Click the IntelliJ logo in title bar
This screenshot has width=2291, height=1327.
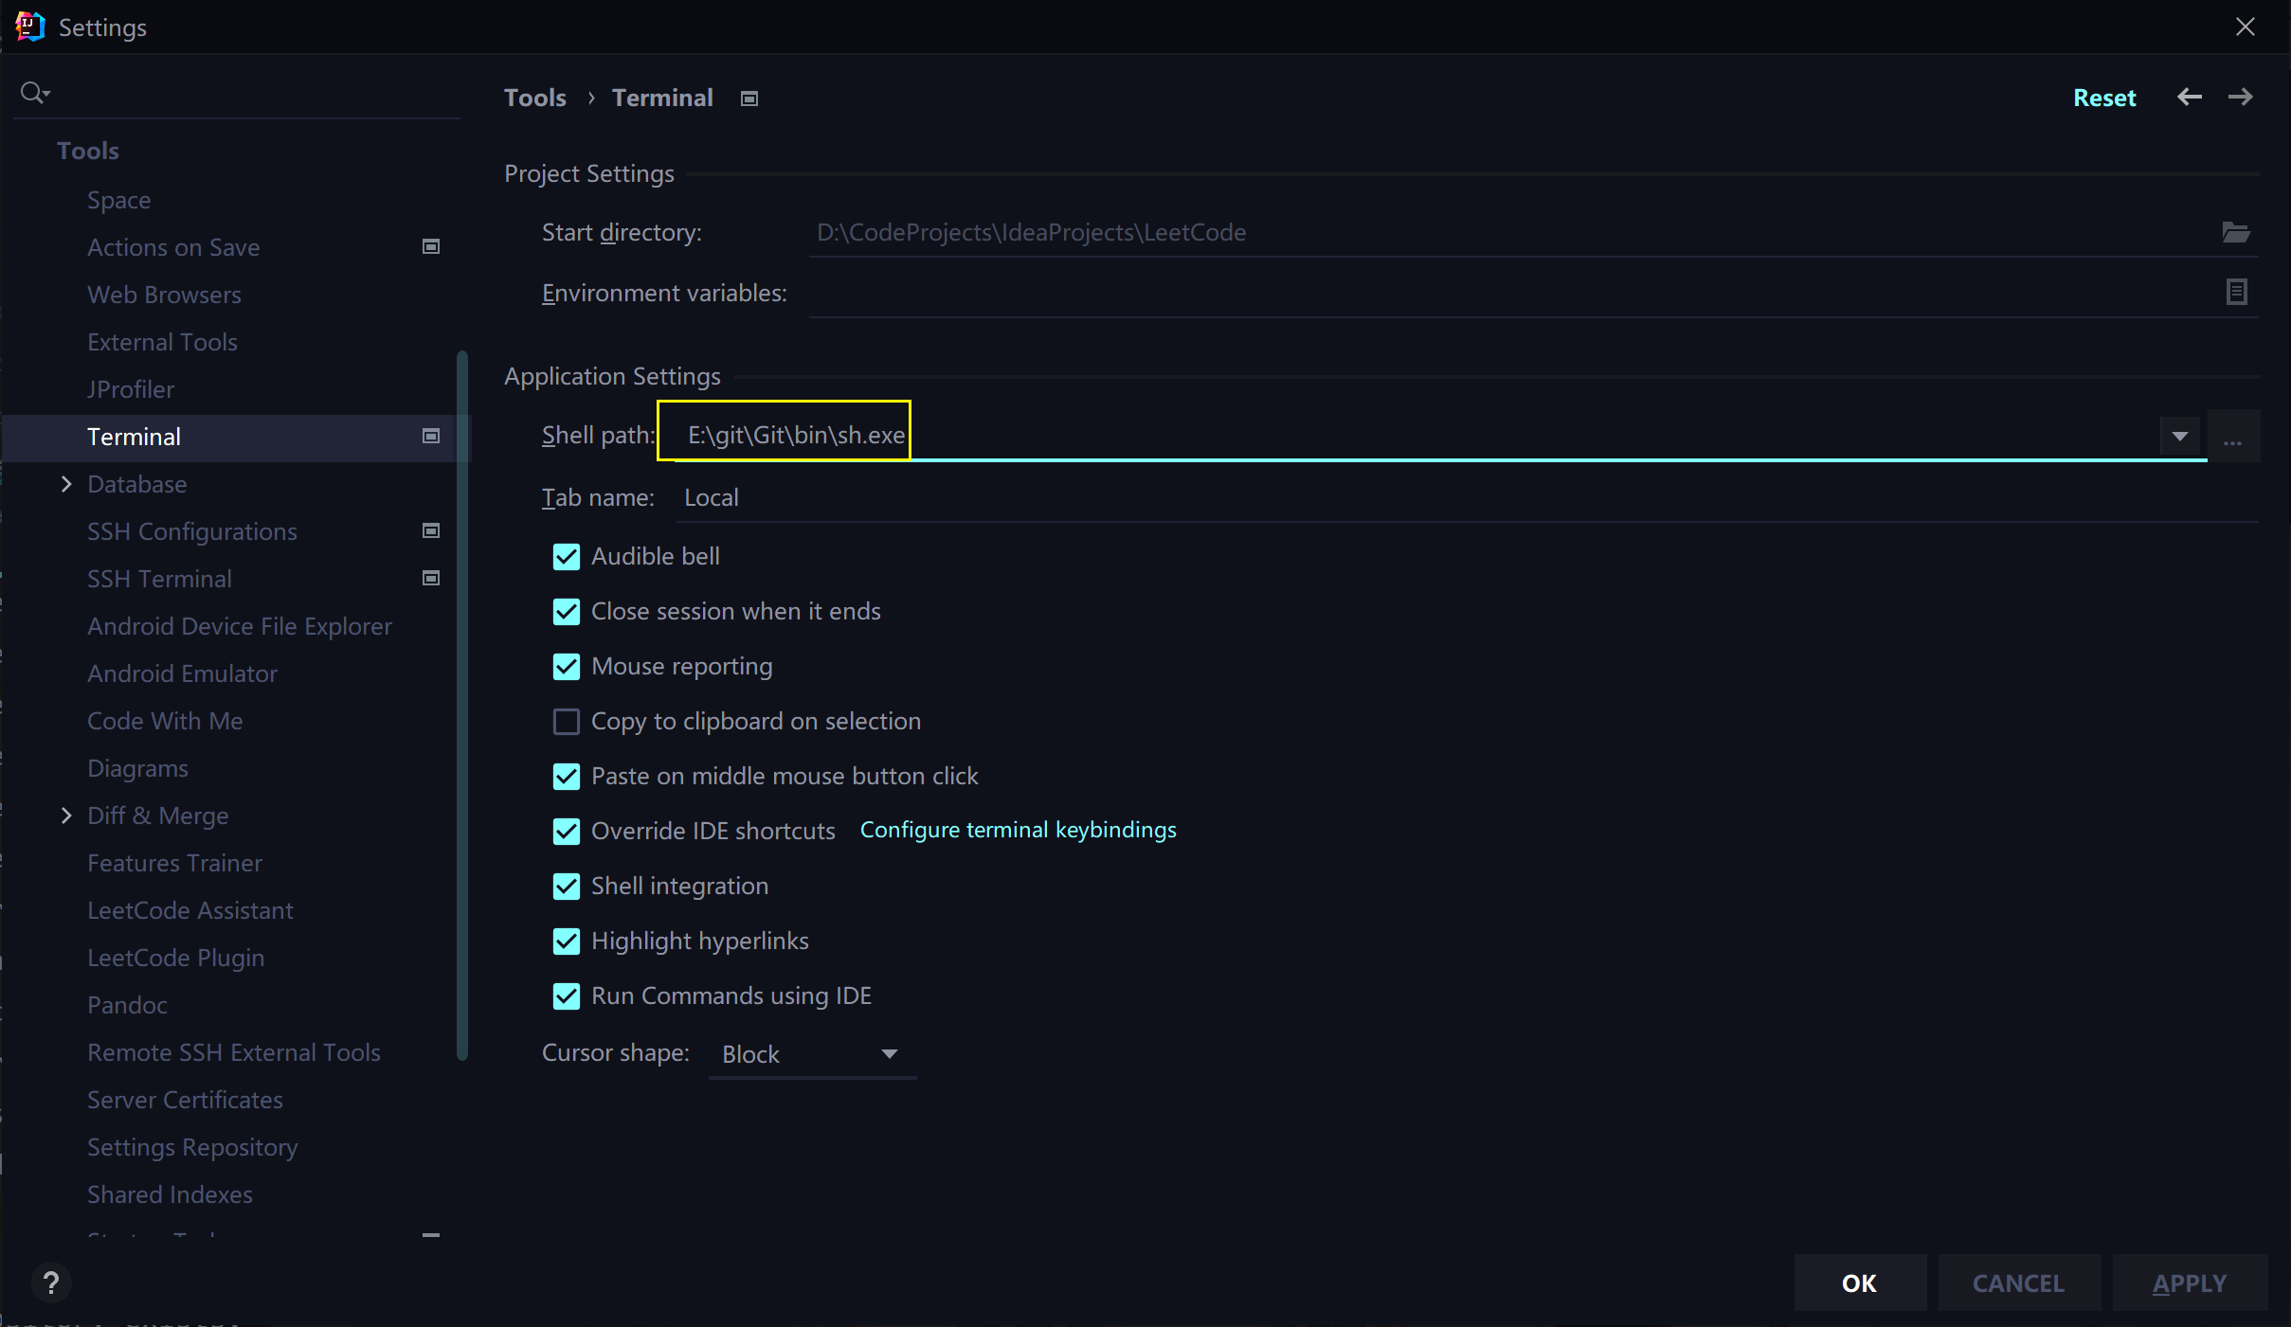point(29,27)
